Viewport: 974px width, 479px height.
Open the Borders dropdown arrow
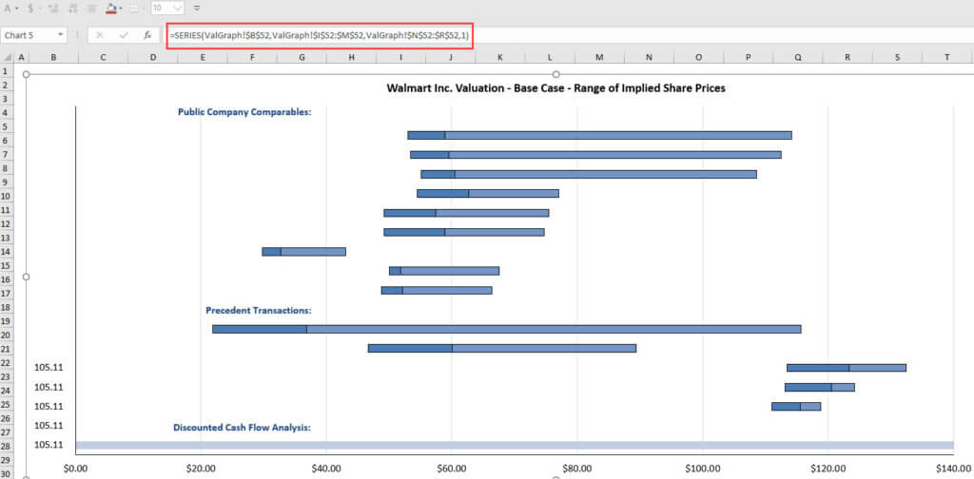coord(142,9)
